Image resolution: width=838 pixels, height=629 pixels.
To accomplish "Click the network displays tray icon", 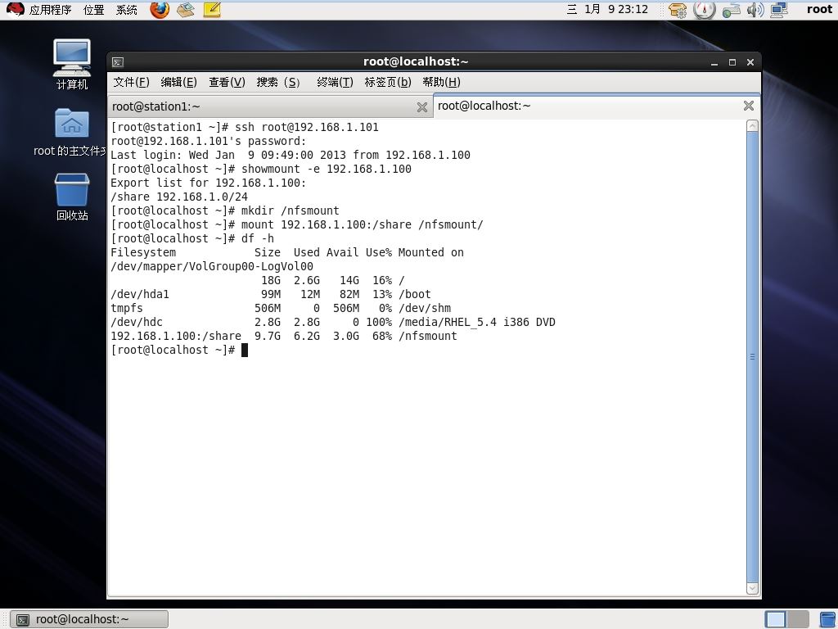I will point(779,10).
